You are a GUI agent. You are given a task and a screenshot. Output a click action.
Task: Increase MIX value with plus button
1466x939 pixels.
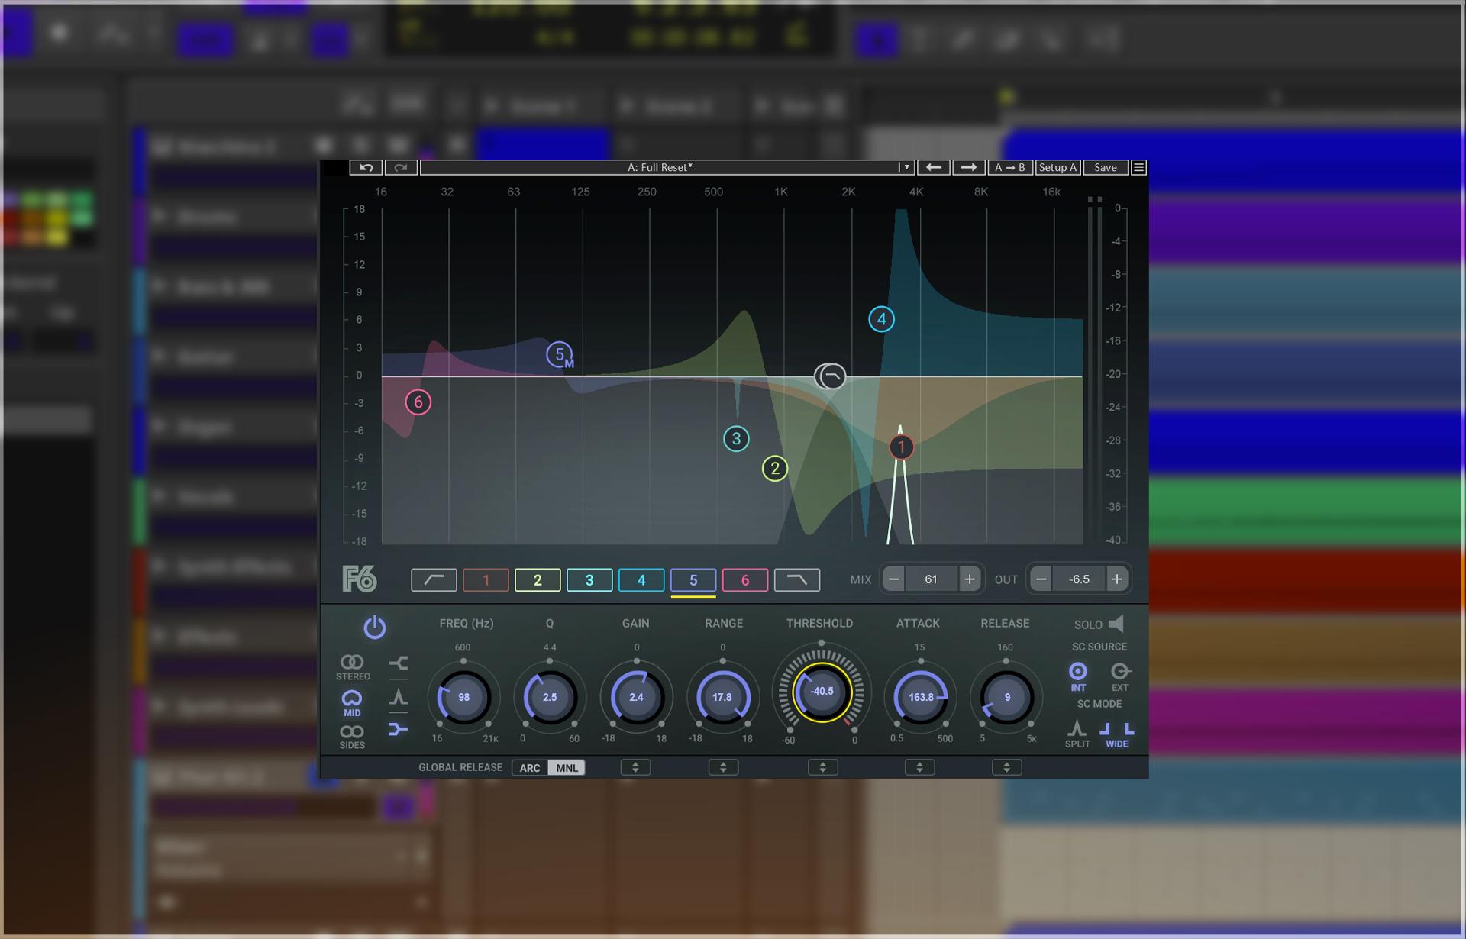click(969, 579)
